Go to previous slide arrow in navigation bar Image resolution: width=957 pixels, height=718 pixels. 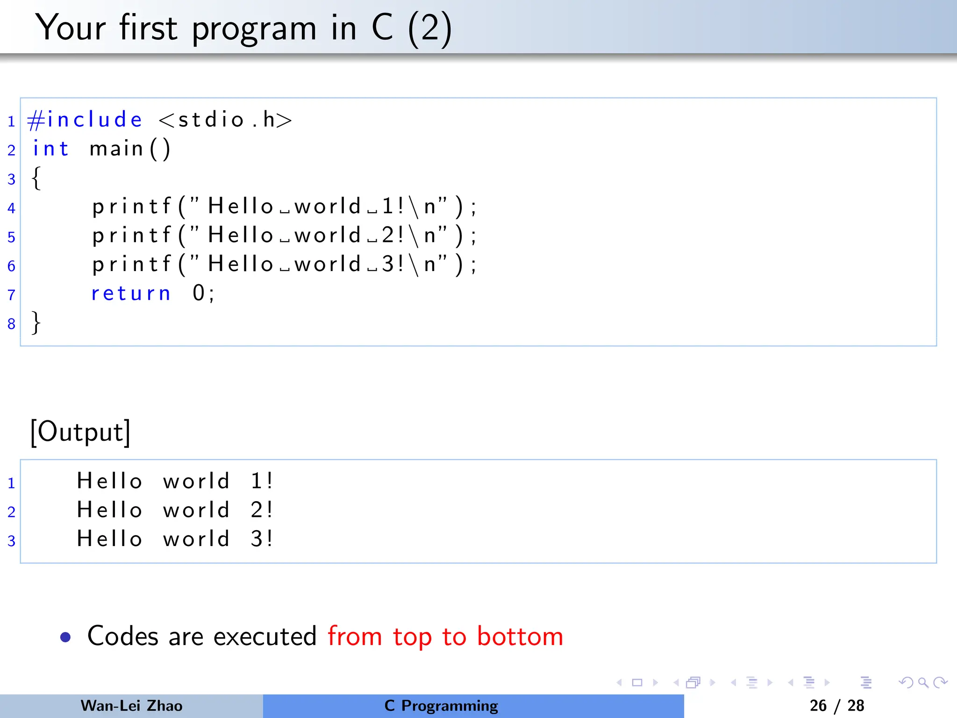click(620, 682)
